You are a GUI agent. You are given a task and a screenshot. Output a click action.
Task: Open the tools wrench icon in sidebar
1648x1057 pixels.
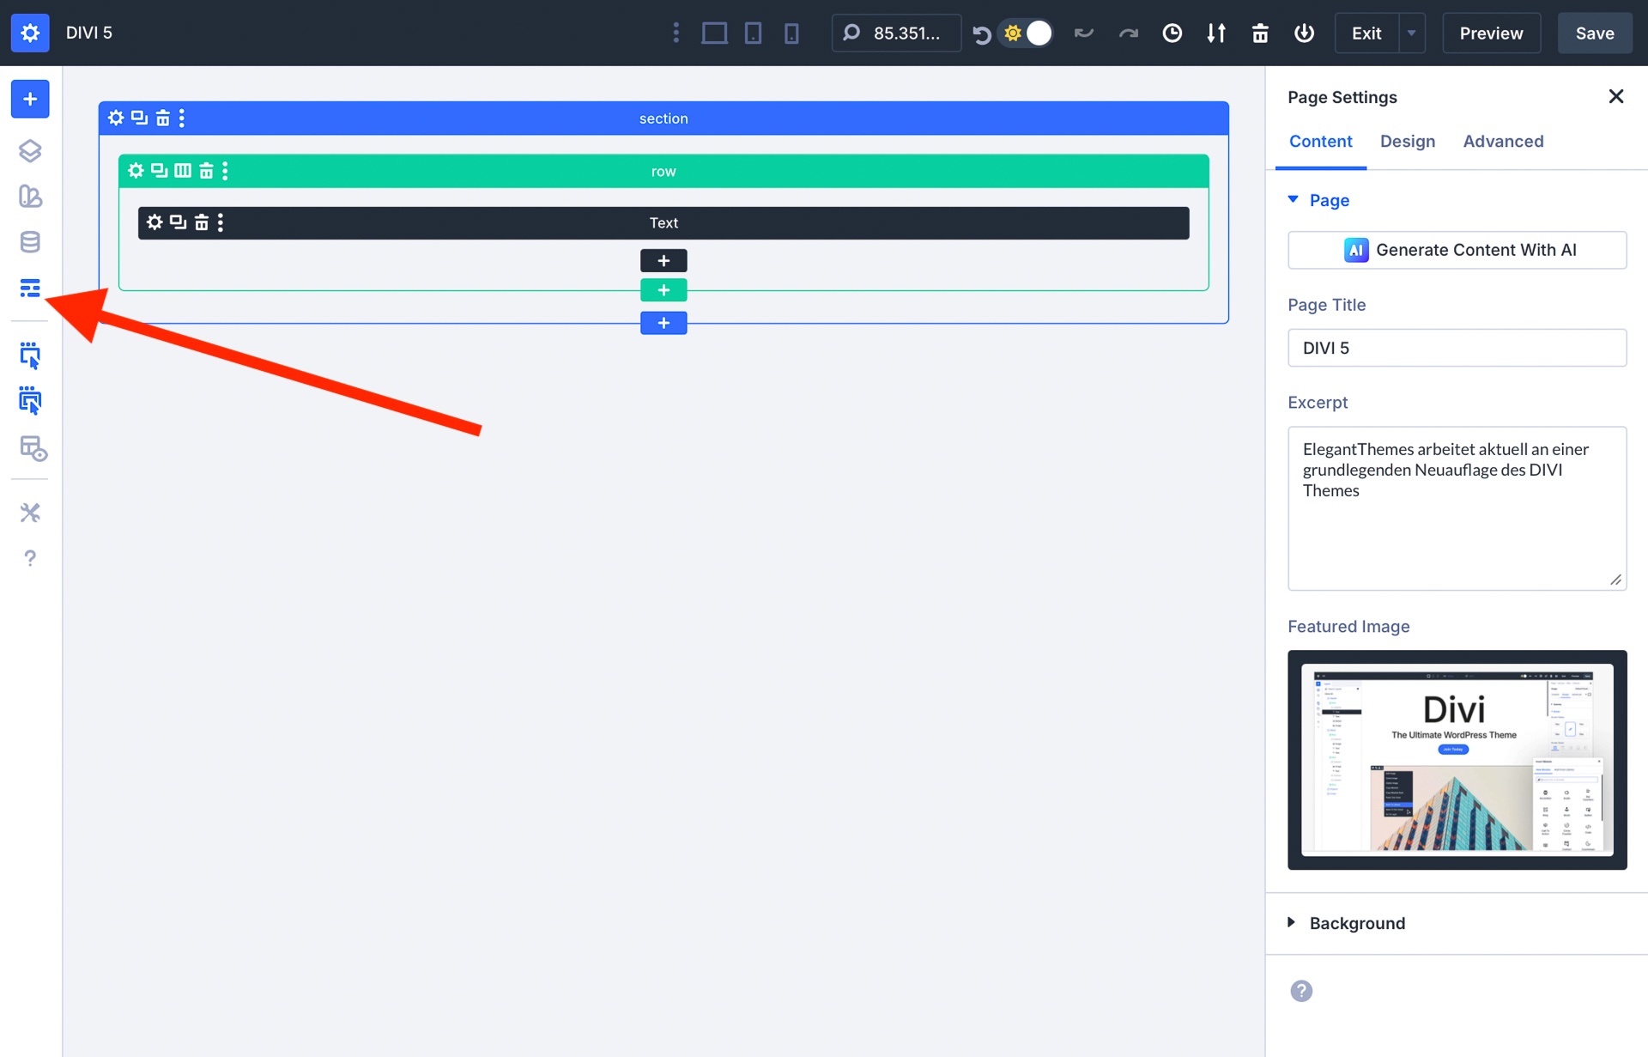pyautogui.click(x=30, y=513)
